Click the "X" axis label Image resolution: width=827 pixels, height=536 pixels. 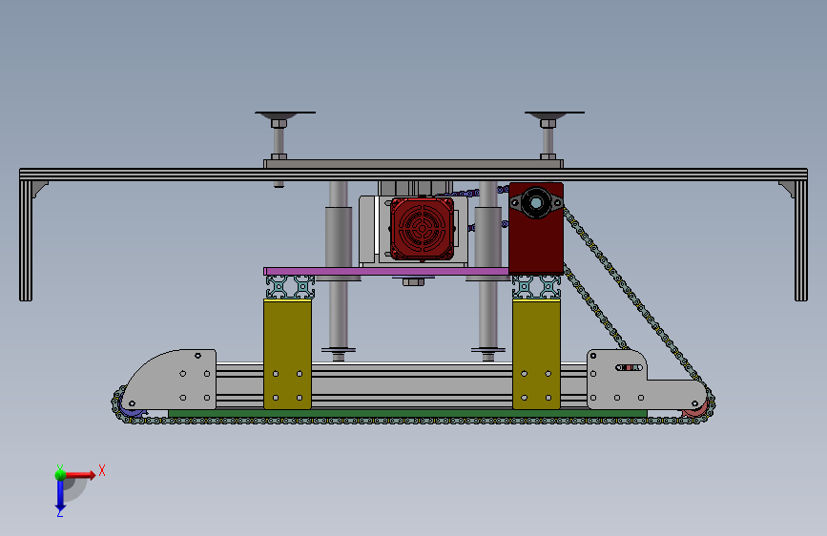click(102, 470)
